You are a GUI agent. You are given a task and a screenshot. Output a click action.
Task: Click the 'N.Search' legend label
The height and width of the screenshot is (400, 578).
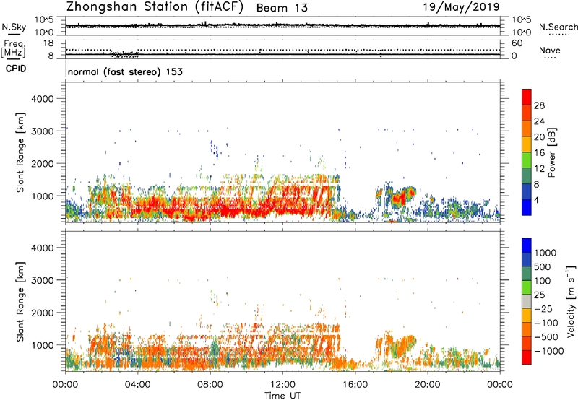coord(558,27)
